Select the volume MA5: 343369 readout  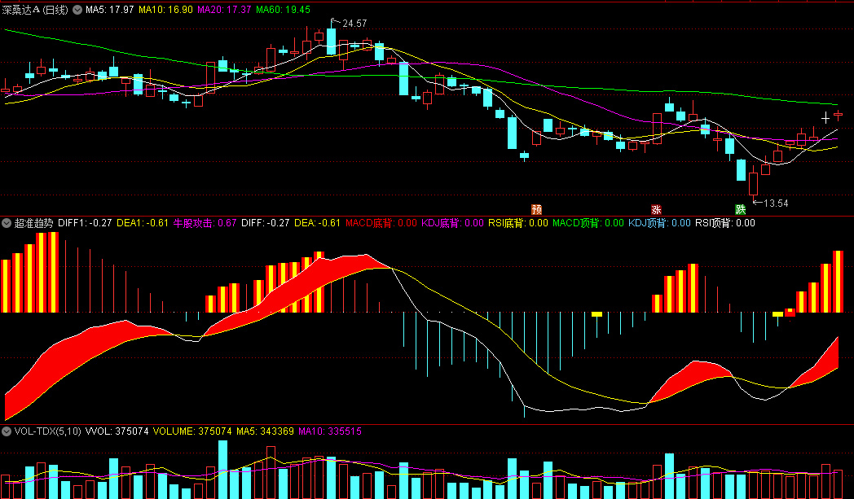click(265, 431)
